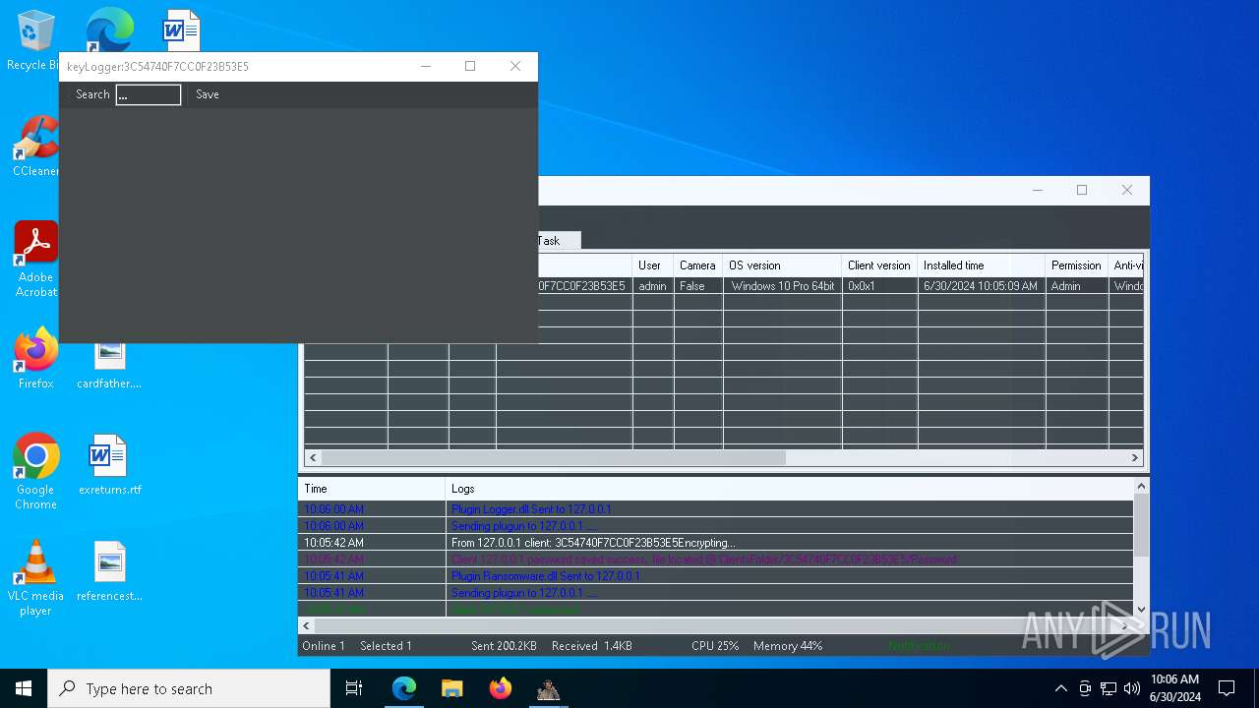Click the running server app taskbar icon
1259x708 pixels.
[549, 688]
